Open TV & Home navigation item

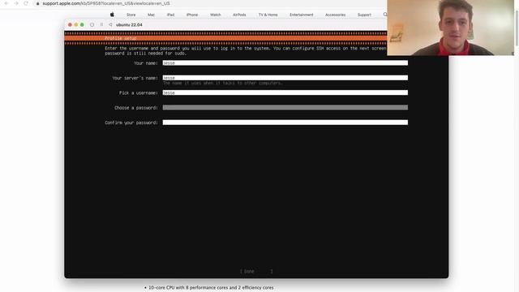coord(268,15)
